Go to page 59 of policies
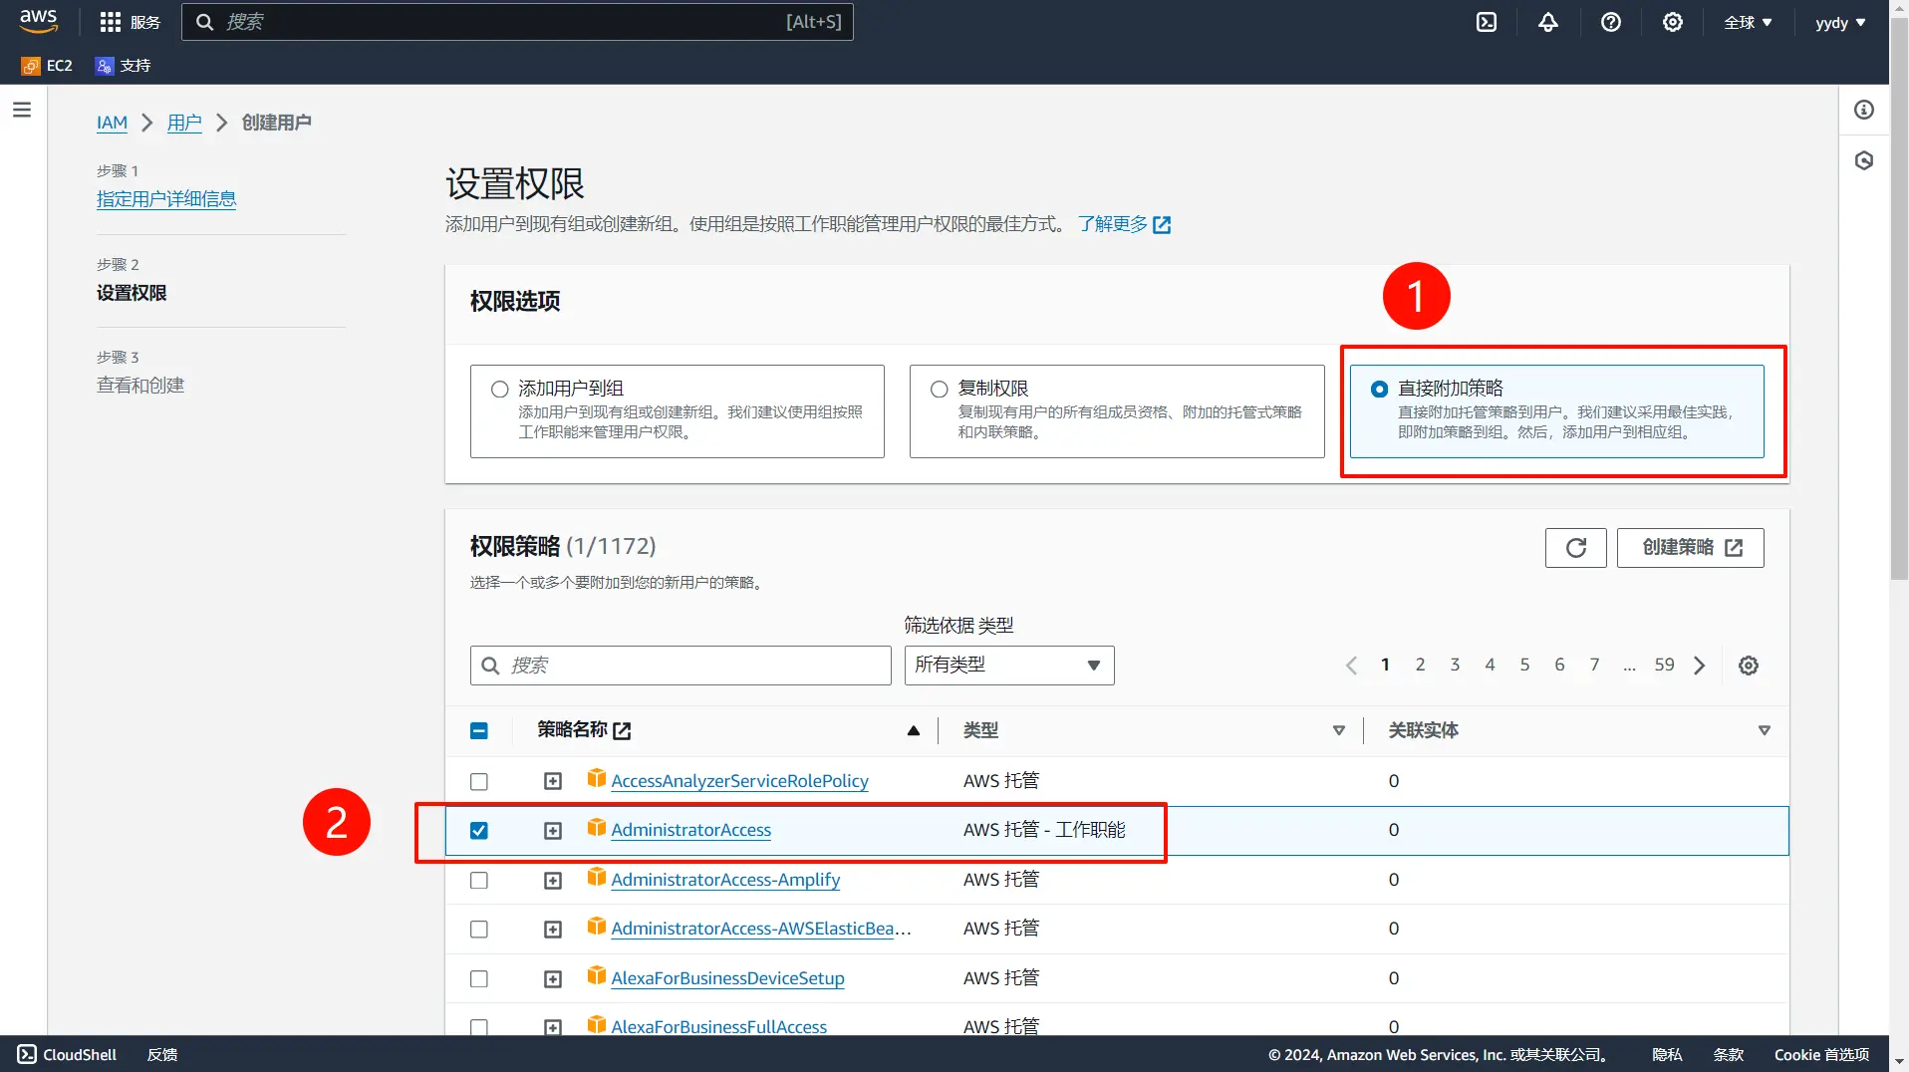Screen dimensions: 1909x1072 [x=1664, y=665]
